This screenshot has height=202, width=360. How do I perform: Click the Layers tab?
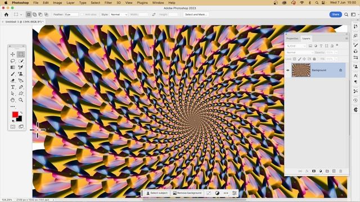306,39
